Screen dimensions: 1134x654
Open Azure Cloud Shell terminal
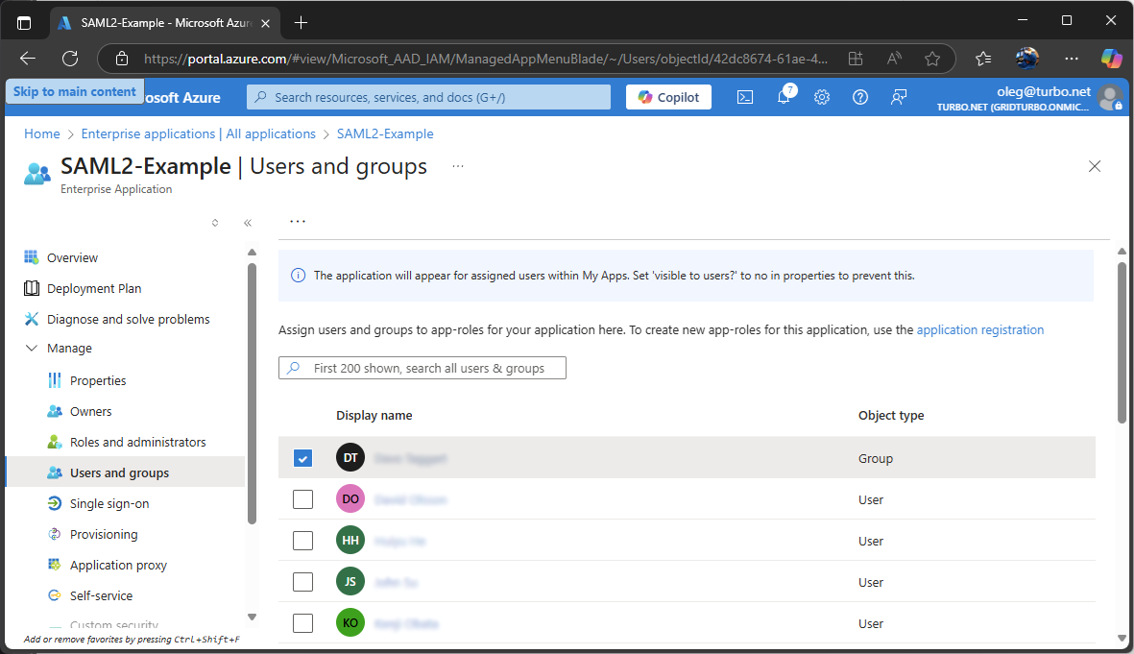tap(745, 96)
